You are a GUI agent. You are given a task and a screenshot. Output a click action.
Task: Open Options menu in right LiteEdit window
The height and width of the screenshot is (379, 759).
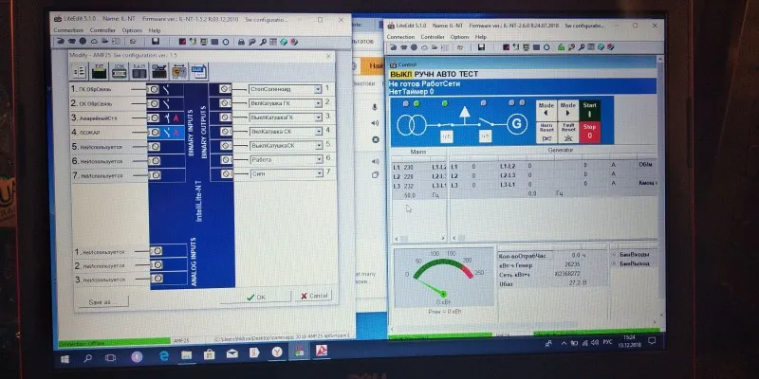point(459,37)
